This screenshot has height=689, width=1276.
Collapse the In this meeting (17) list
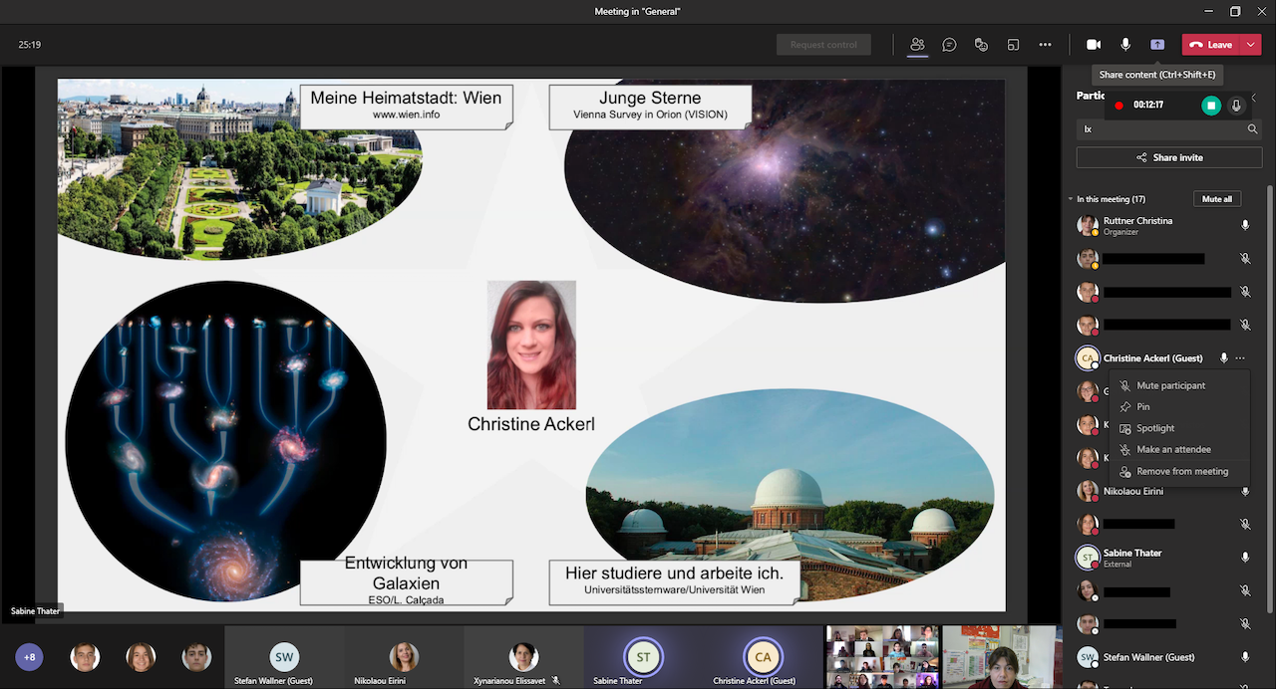pyautogui.click(x=1071, y=199)
